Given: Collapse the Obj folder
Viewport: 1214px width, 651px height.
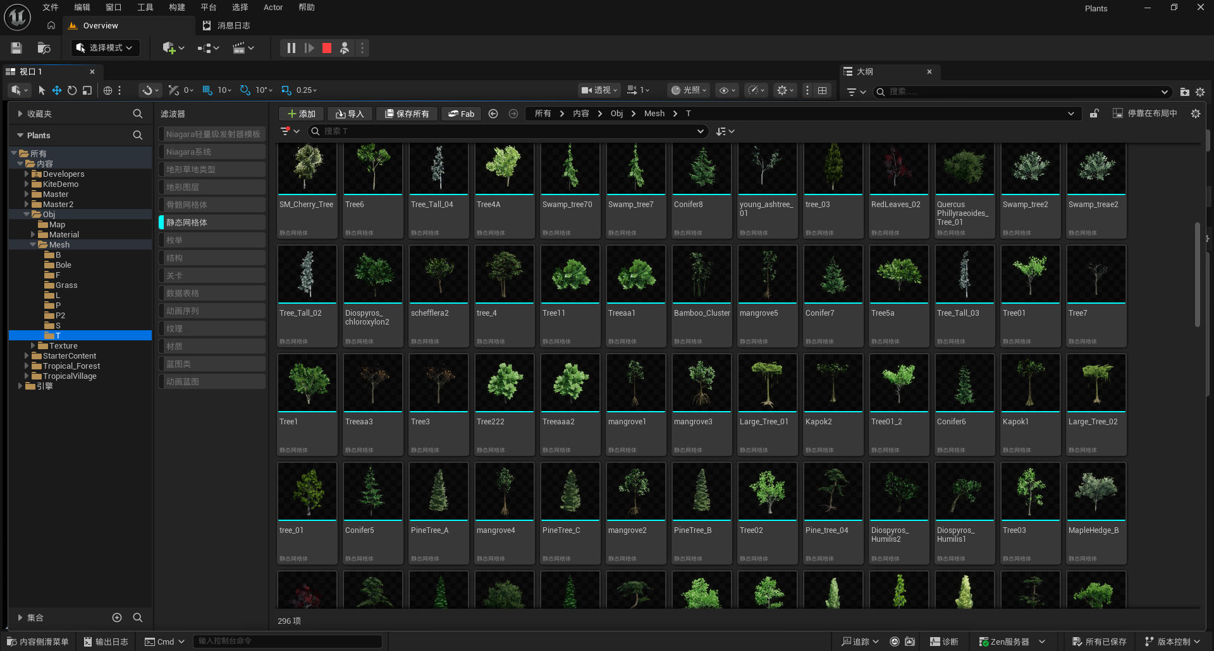Looking at the screenshot, I should point(27,215).
